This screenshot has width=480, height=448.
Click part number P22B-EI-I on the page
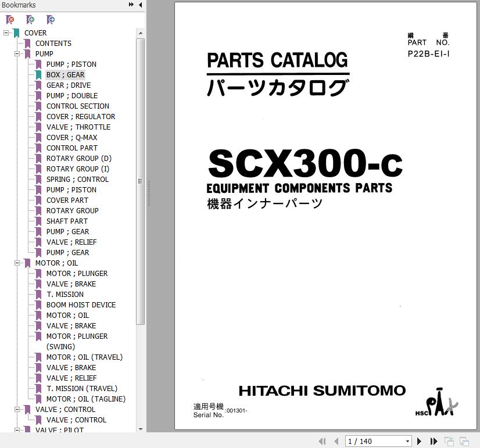pos(429,54)
